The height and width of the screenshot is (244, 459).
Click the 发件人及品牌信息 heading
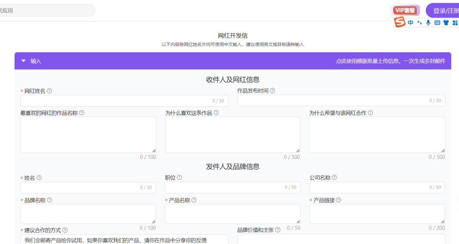pos(233,167)
